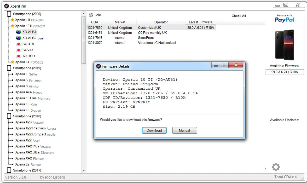Select the 1321-8070 Vodafone LC Net Locked row

click(151, 43)
